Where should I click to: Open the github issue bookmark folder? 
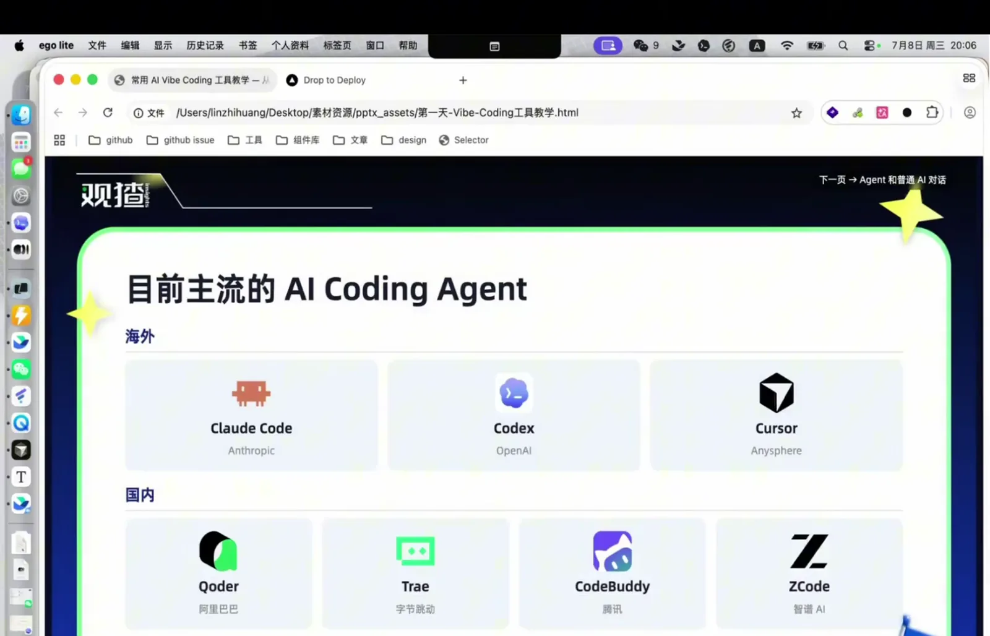181,140
